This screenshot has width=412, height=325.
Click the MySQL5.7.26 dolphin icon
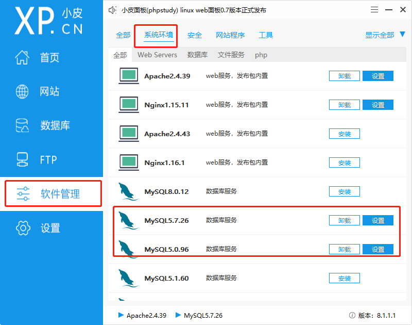pyautogui.click(x=128, y=220)
